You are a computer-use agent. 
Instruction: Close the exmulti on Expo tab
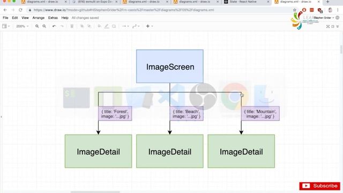[x=116, y=2]
